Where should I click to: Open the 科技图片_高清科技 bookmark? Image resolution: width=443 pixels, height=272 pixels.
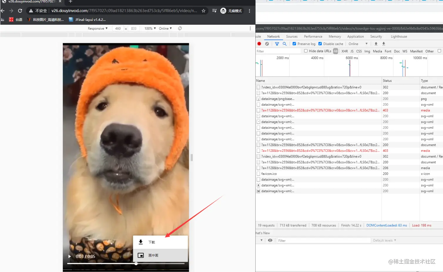pyautogui.click(x=46, y=20)
